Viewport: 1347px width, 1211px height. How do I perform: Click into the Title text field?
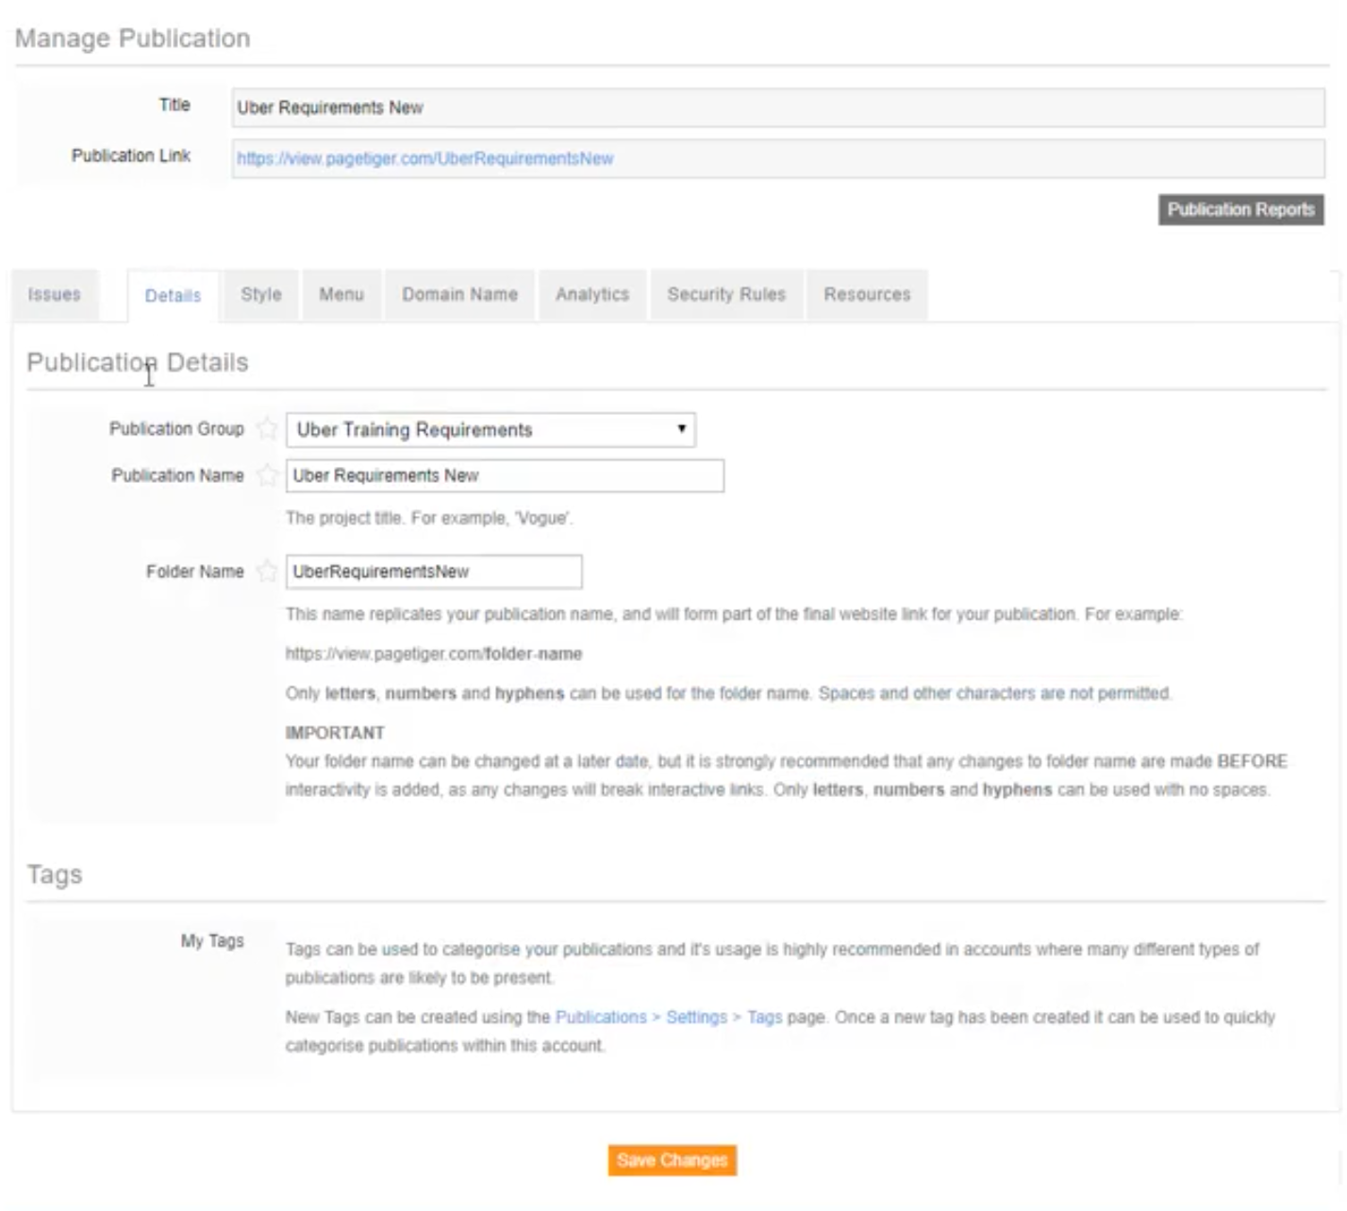778,108
